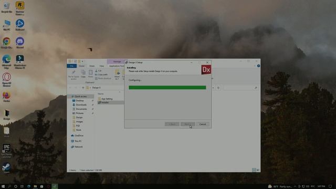Open the View ribbon tab in Explorer
The width and height of the screenshot is (336, 189).
point(101,66)
